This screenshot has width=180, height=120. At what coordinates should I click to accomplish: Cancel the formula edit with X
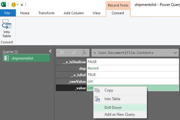click(62, 53)
